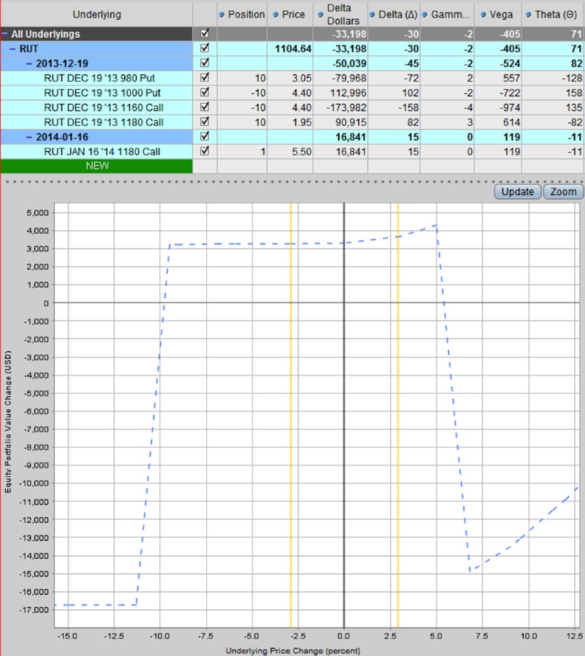
Task: Click the Underlying Price Change (percent) axis label
Action: tap(292, 651)
